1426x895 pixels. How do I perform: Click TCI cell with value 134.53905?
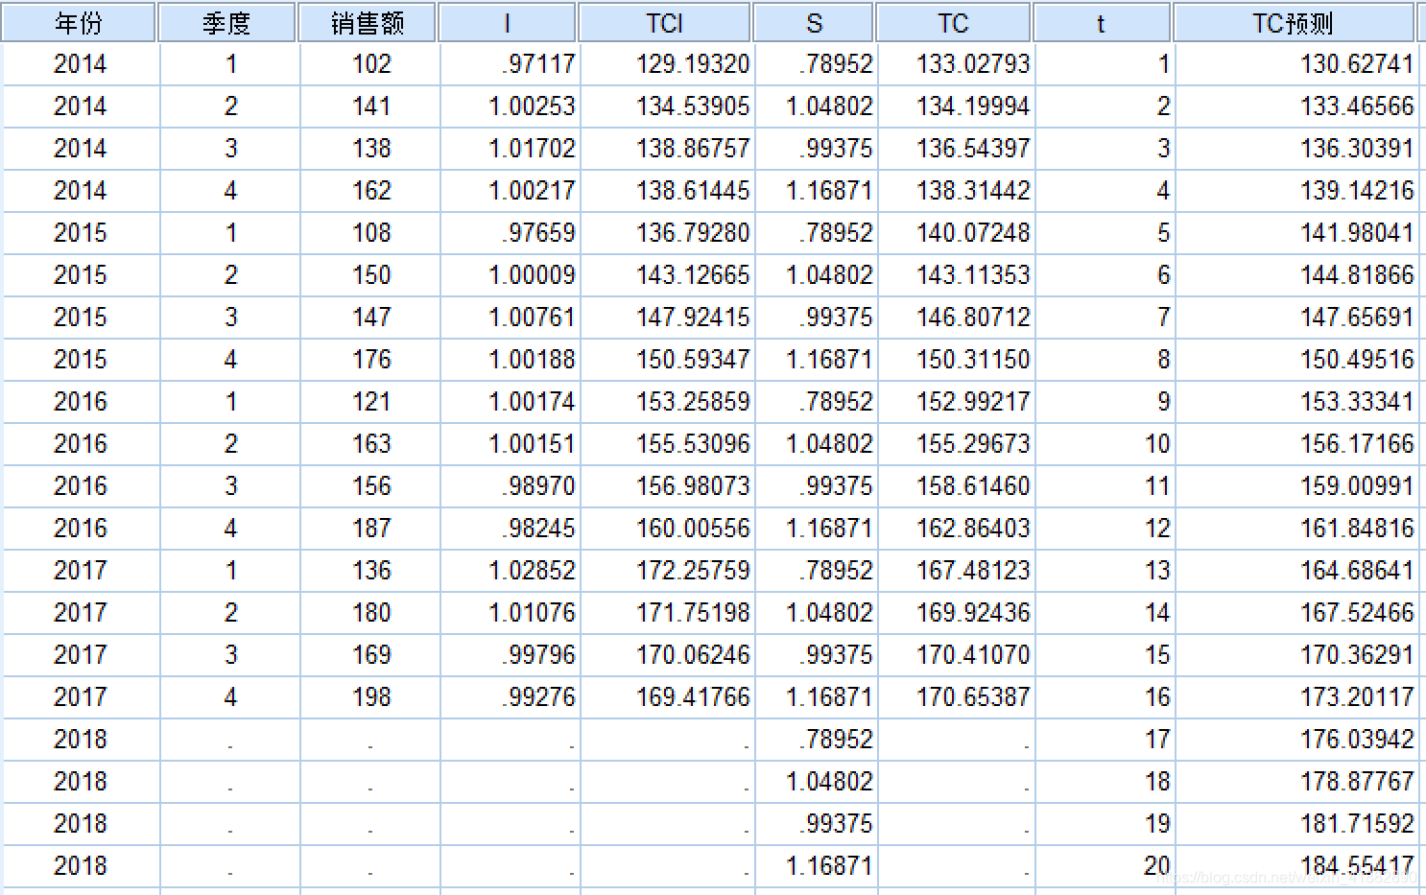pos(667,106)
